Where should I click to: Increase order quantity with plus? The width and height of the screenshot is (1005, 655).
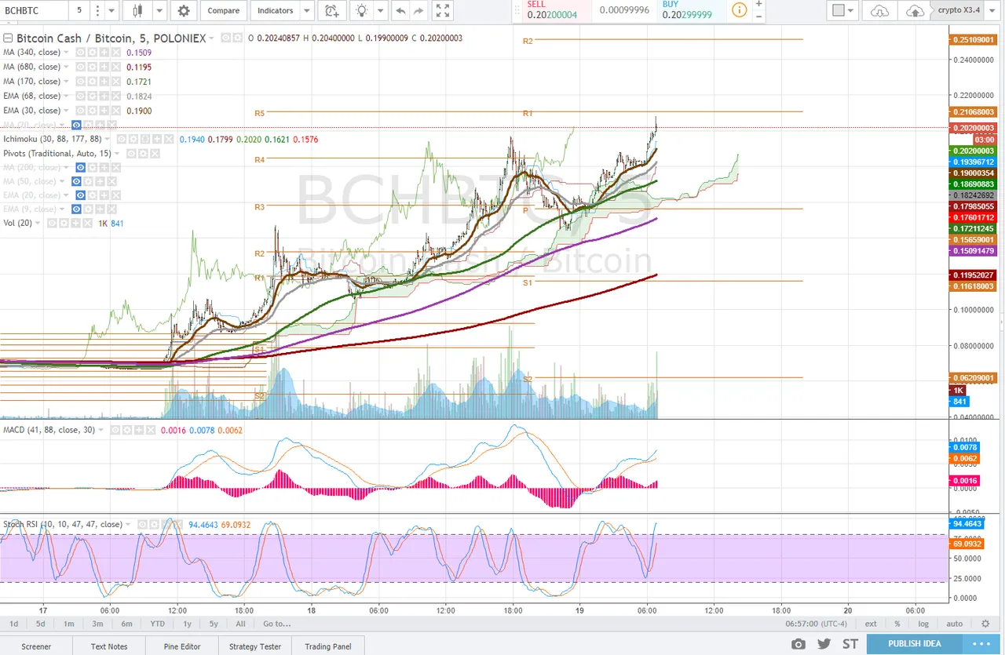click(x=758, y=4)
